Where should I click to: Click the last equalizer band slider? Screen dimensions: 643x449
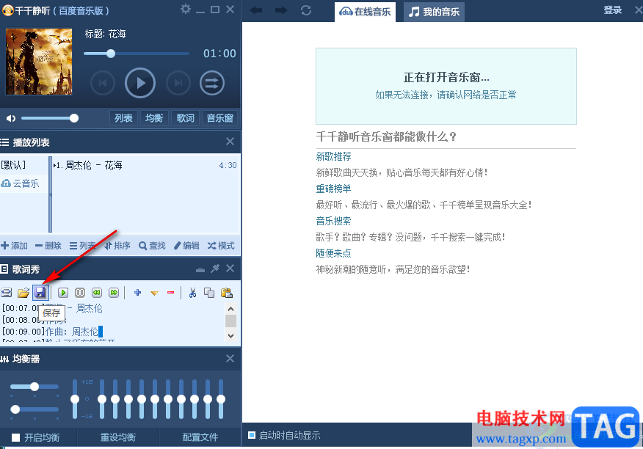tap(221, 399)
